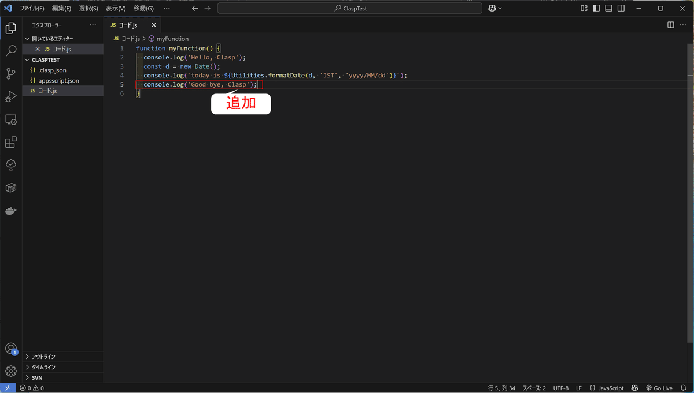Click the Copilot icon in the status bar
Image resolution: width=694 pixels, height=393 pixels.
pos(634,388)
